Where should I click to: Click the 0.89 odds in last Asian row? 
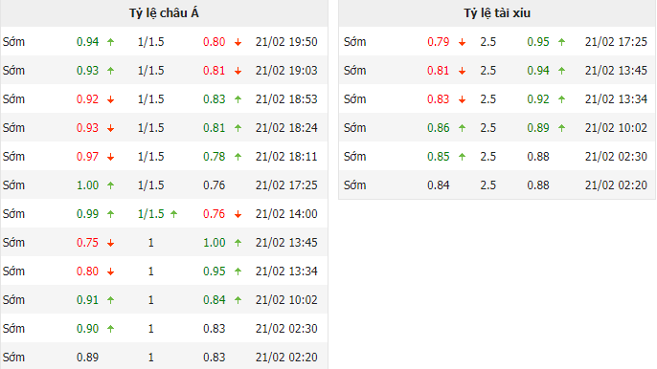[x=87, y=358]
